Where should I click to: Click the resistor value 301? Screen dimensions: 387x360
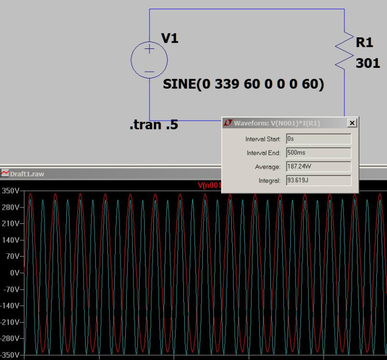(368, 63)
